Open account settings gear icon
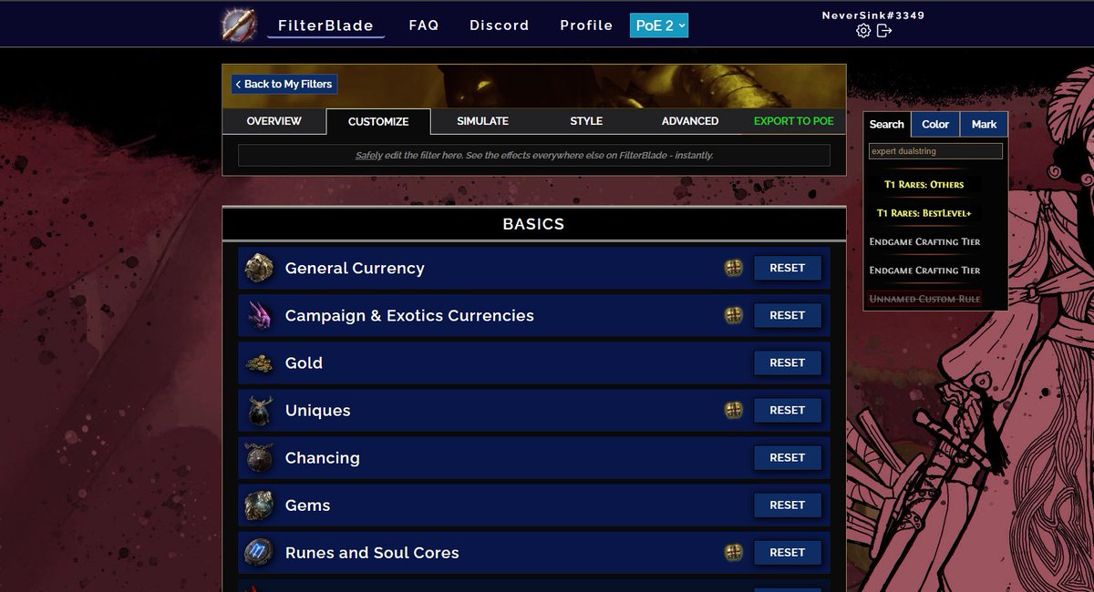 [863, 31]
